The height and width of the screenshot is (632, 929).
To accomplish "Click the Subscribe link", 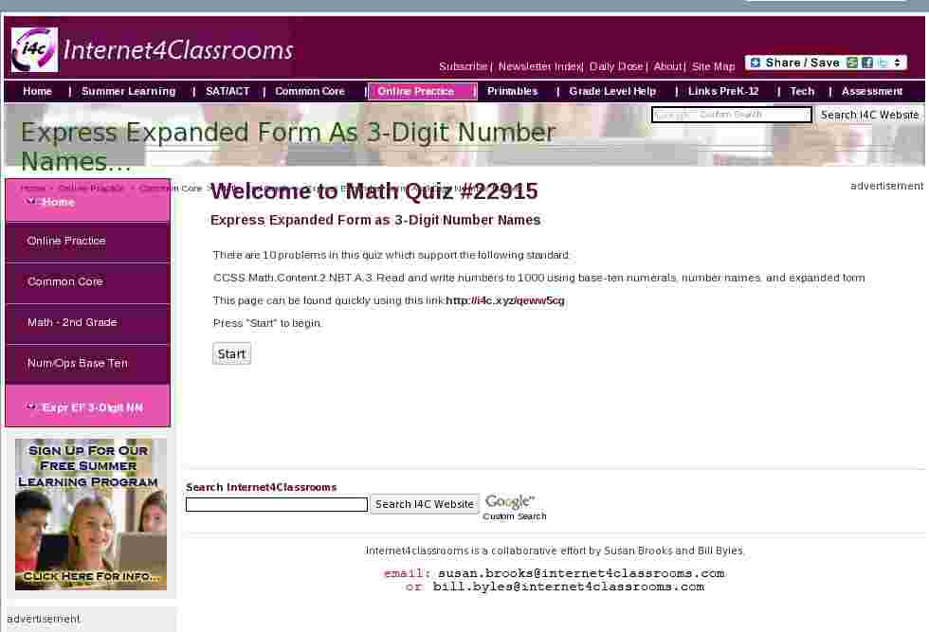I will click(463, 66).
